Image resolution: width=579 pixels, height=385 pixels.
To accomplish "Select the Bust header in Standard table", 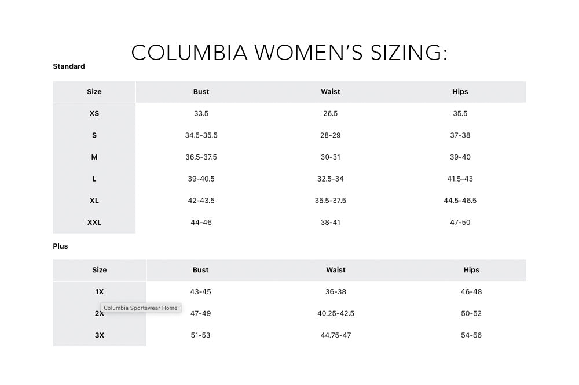I will pyautogui.click(x=201, y=92).
